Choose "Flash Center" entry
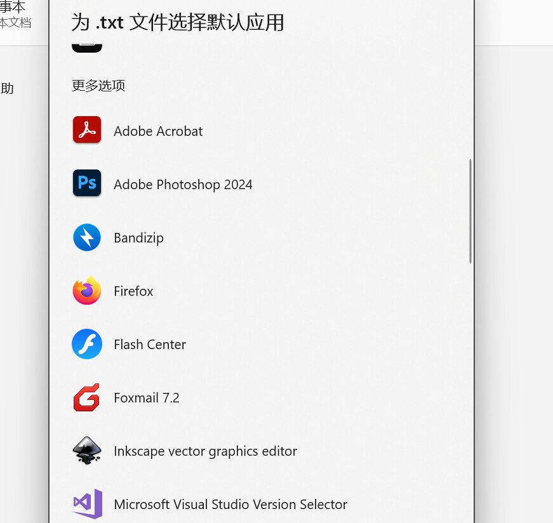Viewport: 553px width, 523px height. point(262,344)
